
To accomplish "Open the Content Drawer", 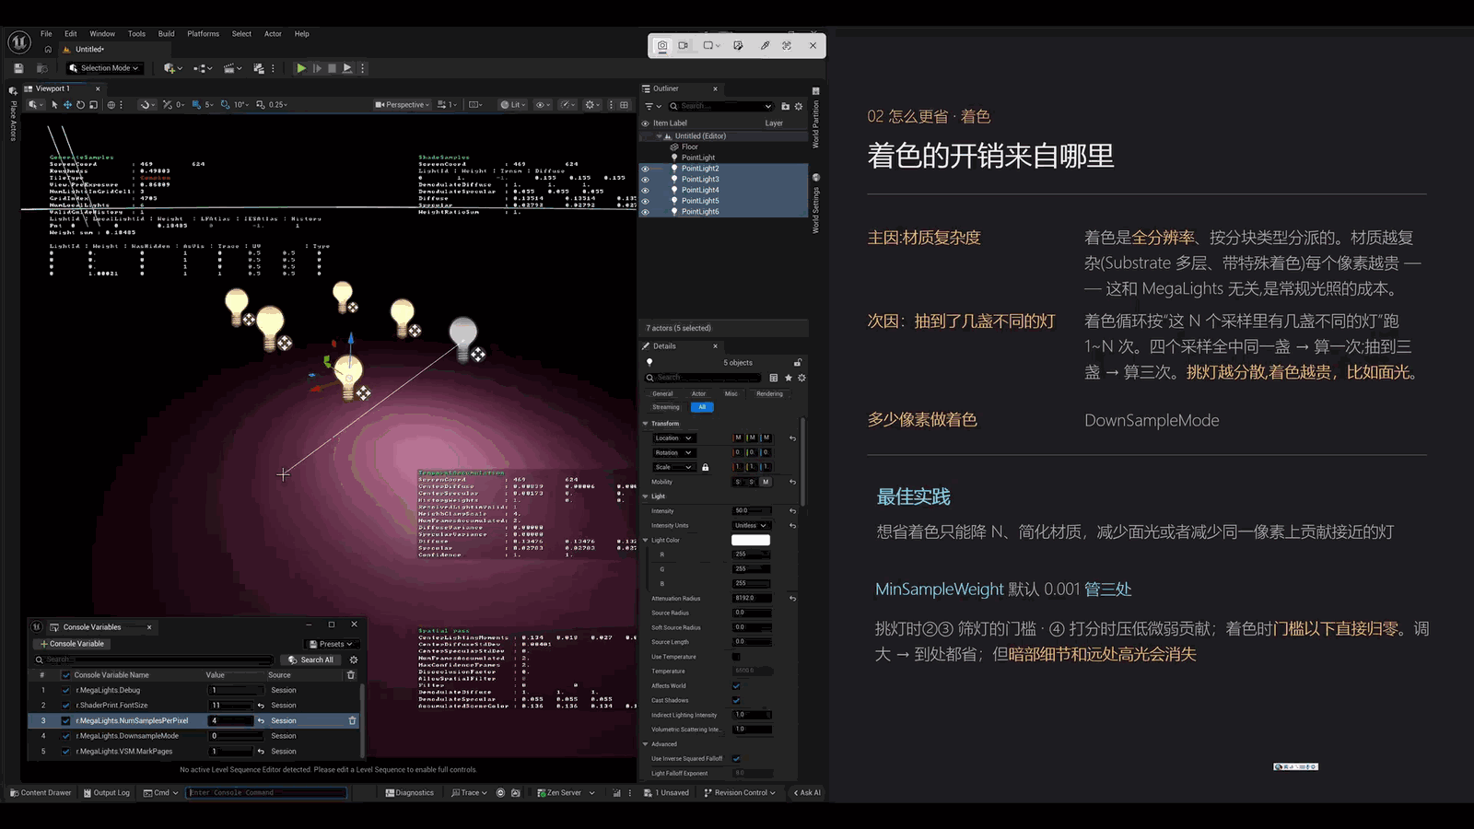I will click(x=41, y=793).
